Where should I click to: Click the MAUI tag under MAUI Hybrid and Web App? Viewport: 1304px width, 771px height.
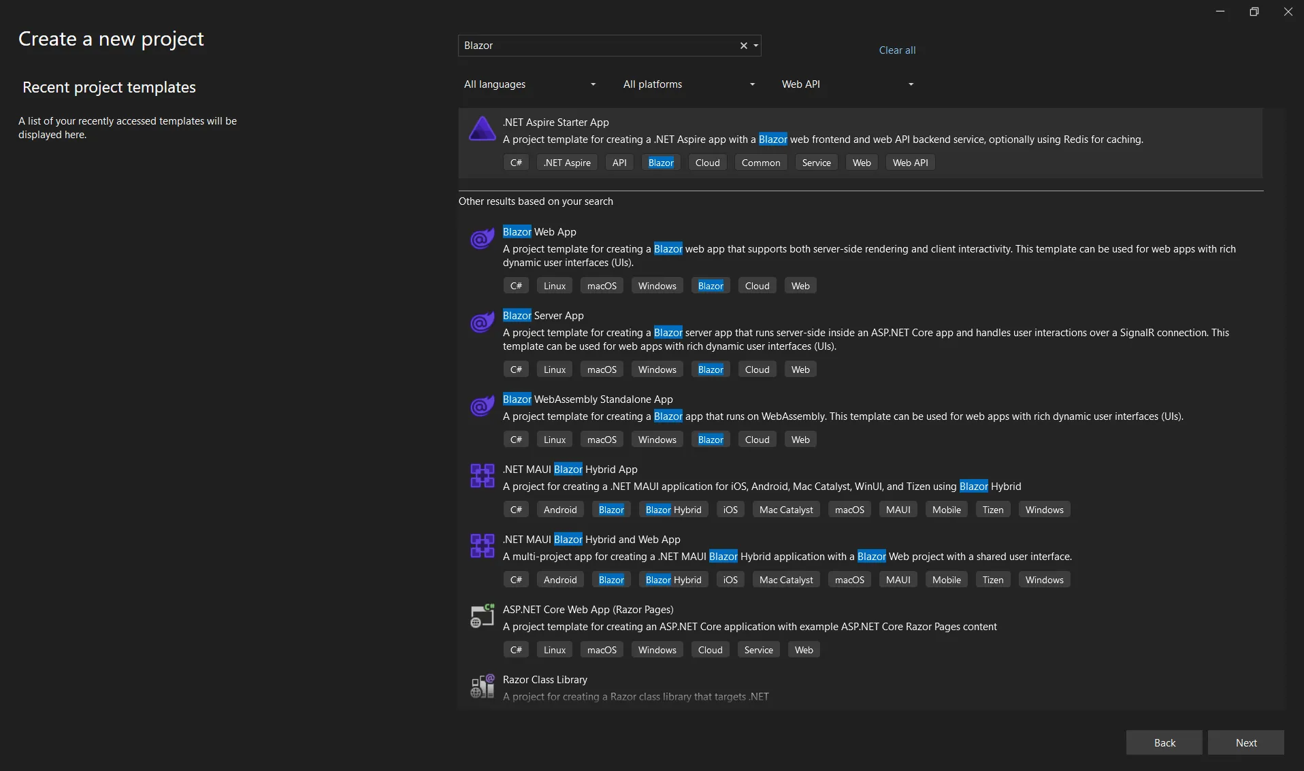tap(898, 580)
